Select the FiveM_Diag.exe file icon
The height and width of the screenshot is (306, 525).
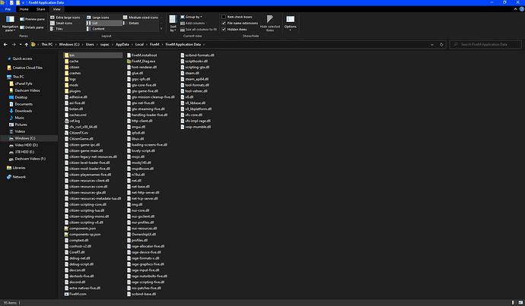(x=128, y=61)
